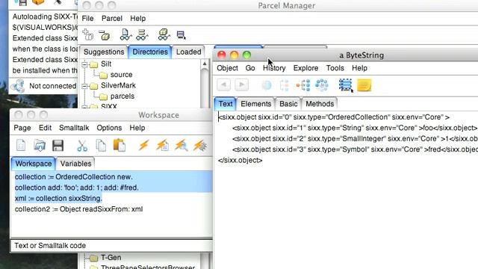
Task: Open the Object menu in ByteString inspector
Action: click(227, 68)
